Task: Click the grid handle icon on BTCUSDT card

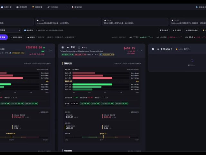Action: coord(153,49)
